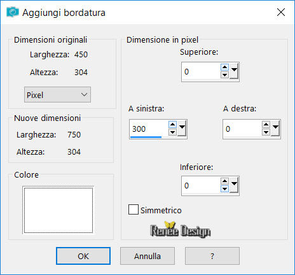Open the Pixel units dropdown
The image size is (295, 275).
(57, 95)
